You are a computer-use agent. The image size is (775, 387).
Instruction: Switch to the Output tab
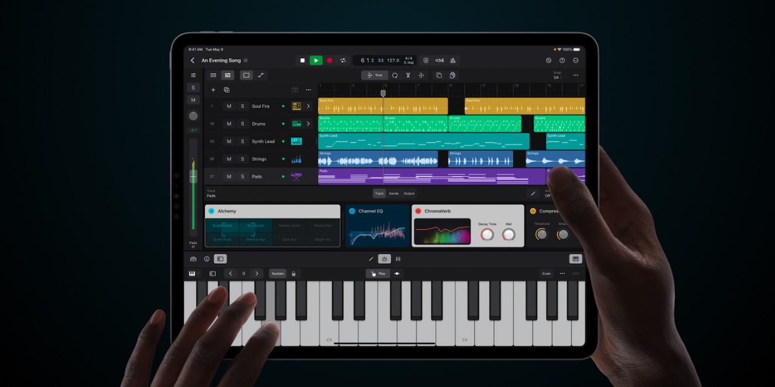click(409, 193)
